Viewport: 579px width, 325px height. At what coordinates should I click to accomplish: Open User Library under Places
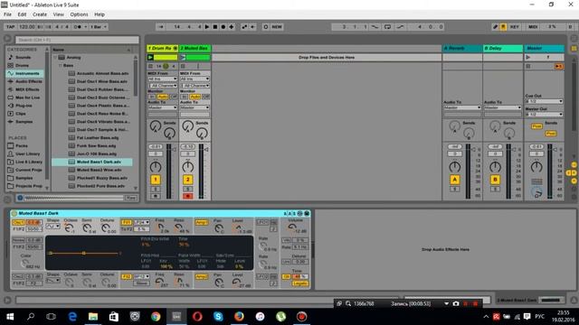24,153
